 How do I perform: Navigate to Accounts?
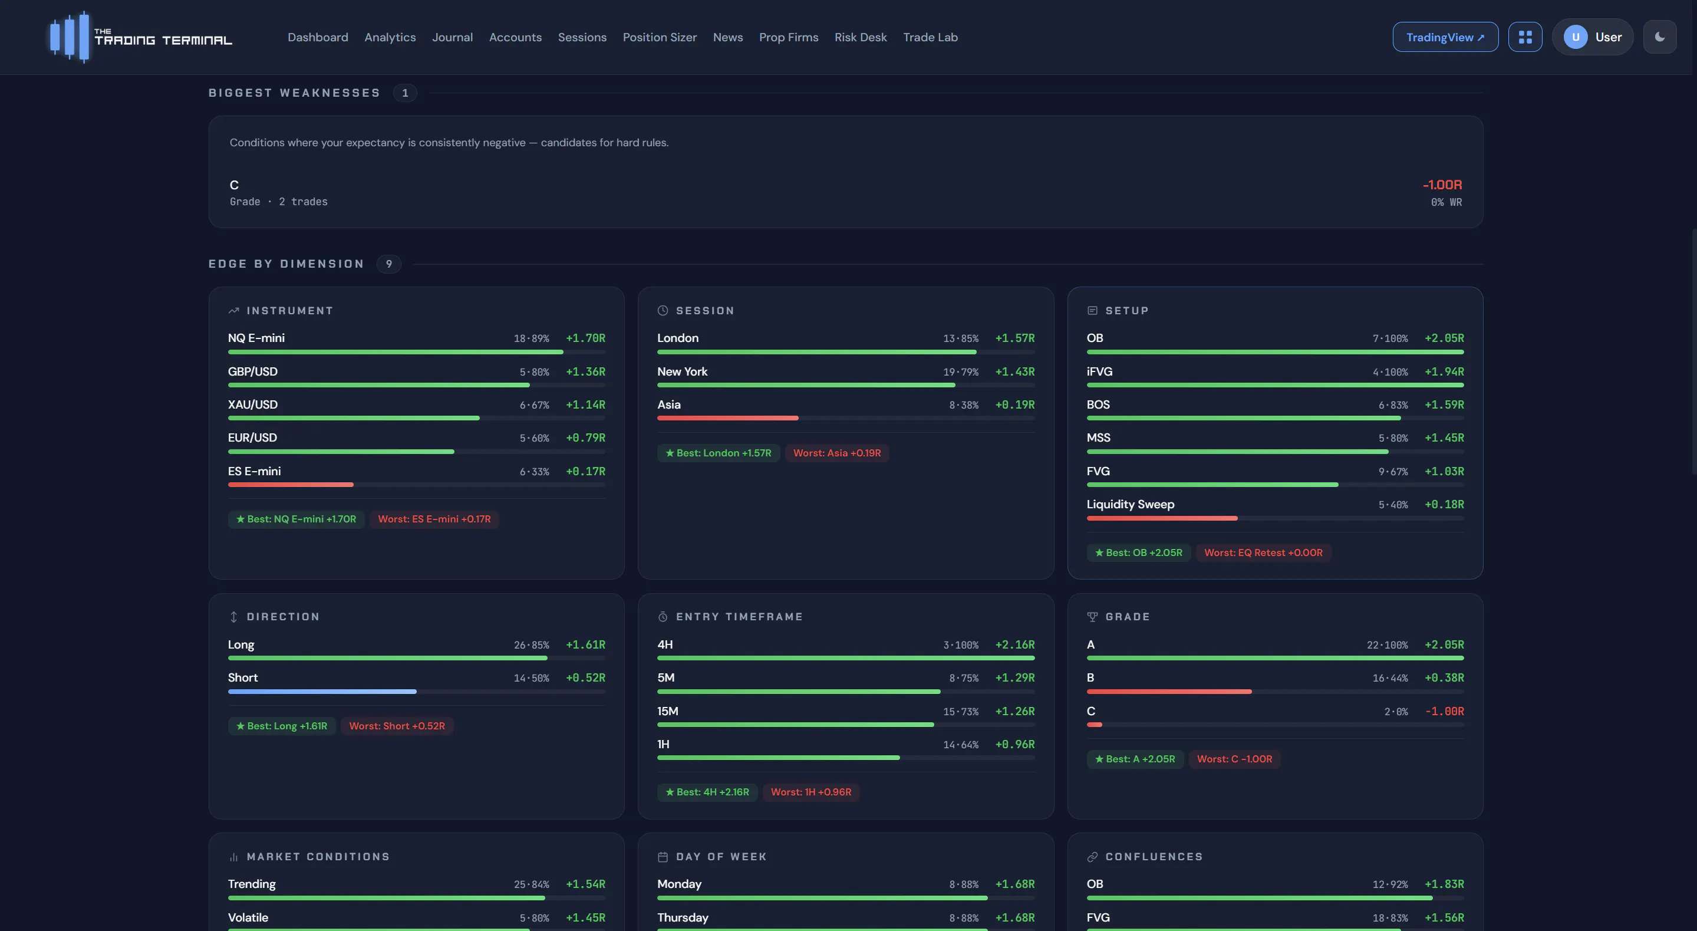pos(515,37)
